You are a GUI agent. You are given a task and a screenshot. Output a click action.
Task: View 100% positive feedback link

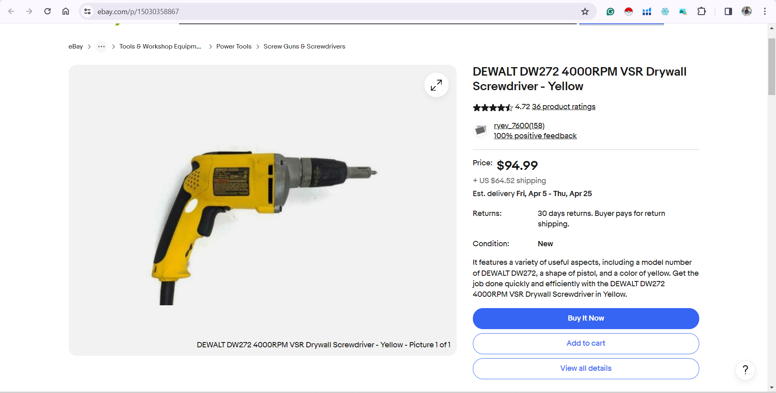[535, 136]
